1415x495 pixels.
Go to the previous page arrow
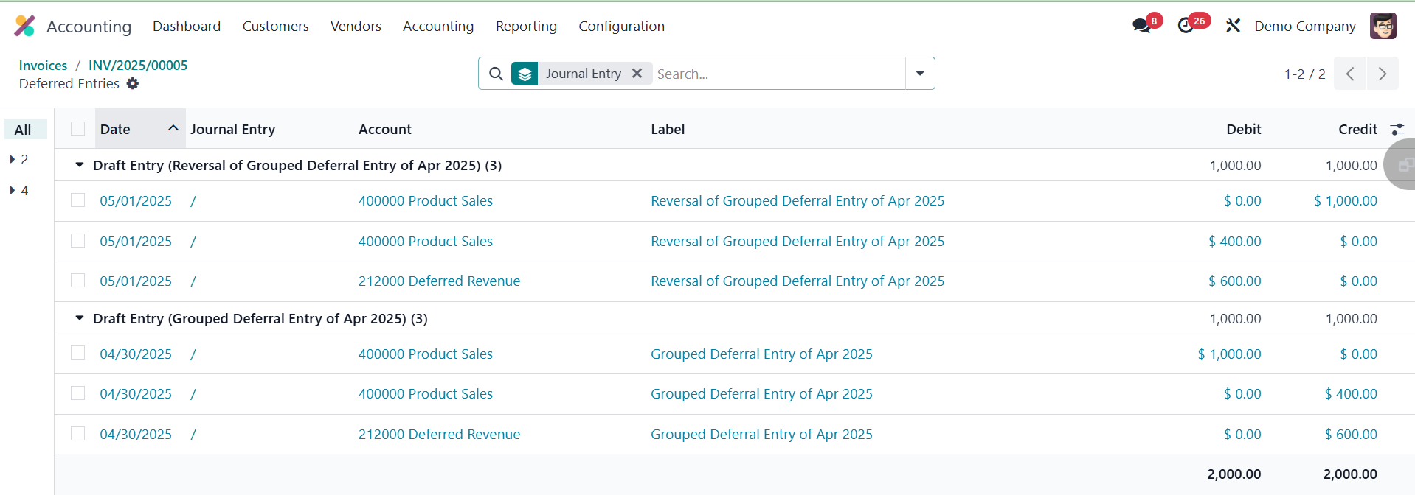[1349, 74]
